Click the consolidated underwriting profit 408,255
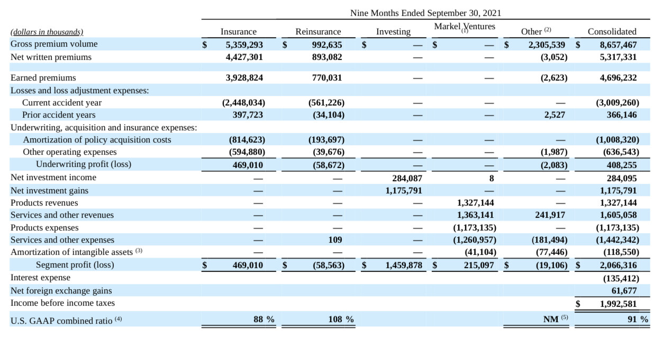This screenshot has height=338, width=662. [622, 165]
